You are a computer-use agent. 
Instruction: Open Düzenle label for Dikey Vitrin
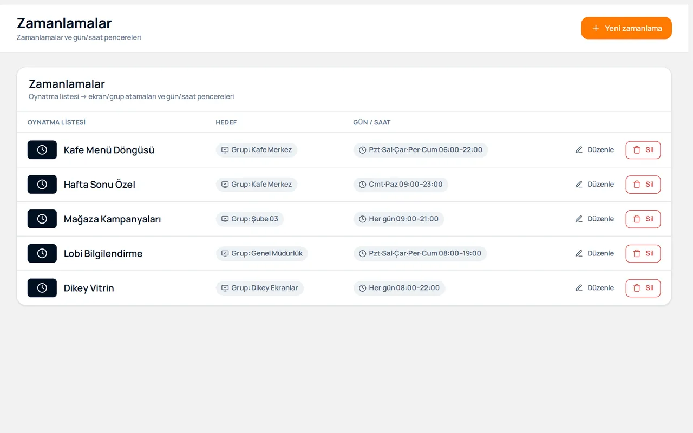[x=601, y=288]
